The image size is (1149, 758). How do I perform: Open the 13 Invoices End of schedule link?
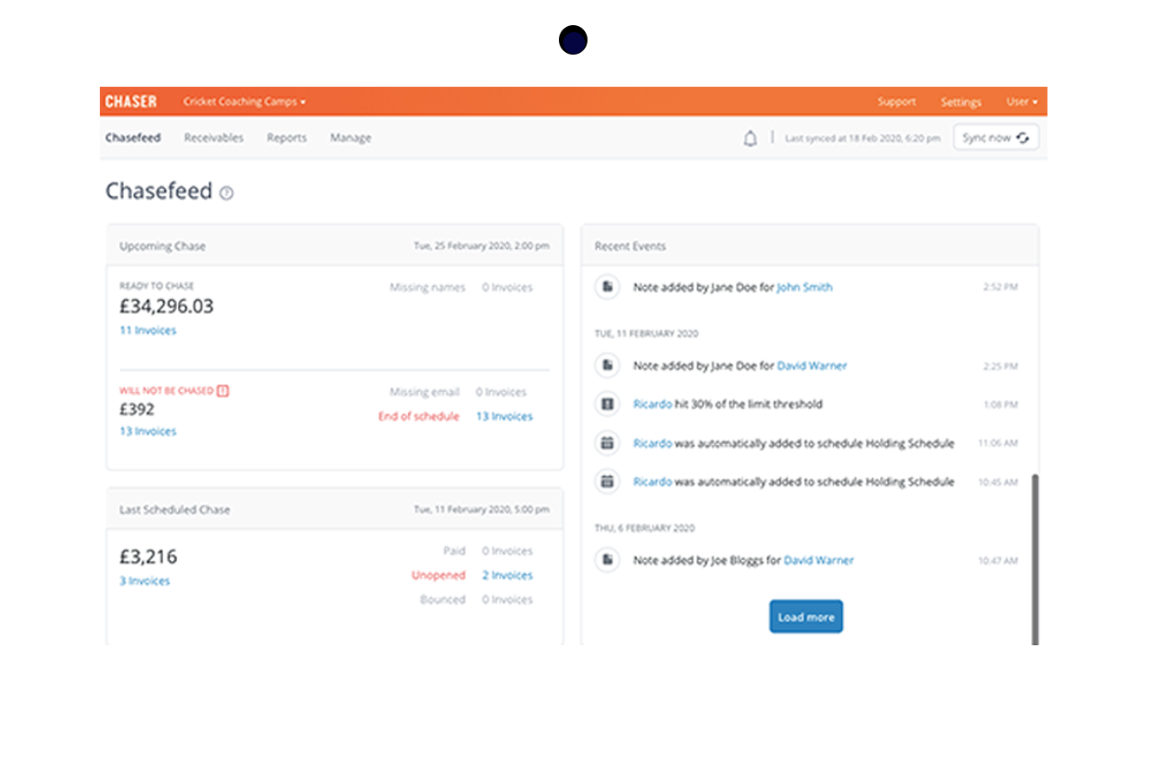504,416
